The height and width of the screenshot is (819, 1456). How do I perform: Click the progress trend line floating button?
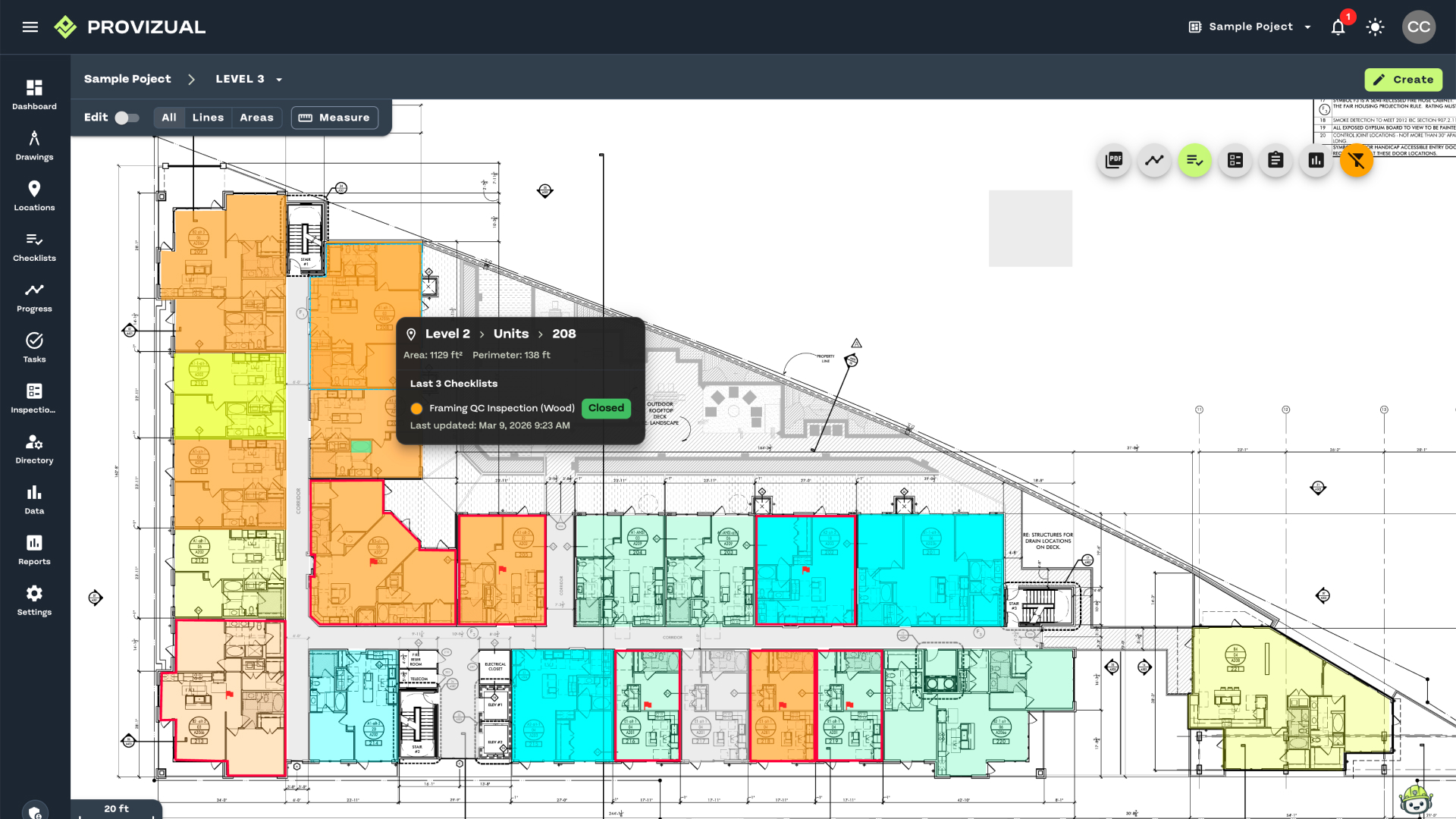click(1154, 160)
